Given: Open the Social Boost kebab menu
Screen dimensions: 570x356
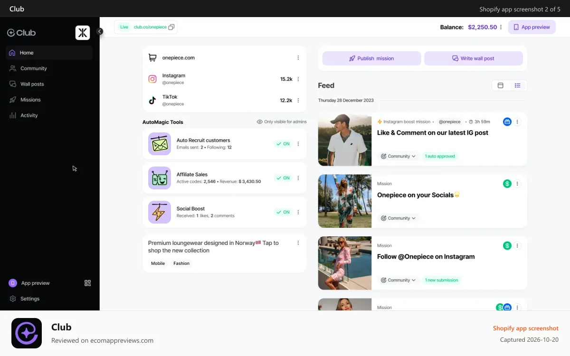Looking at the screenshot, I should pyautogui.click(x=298, y=212).
